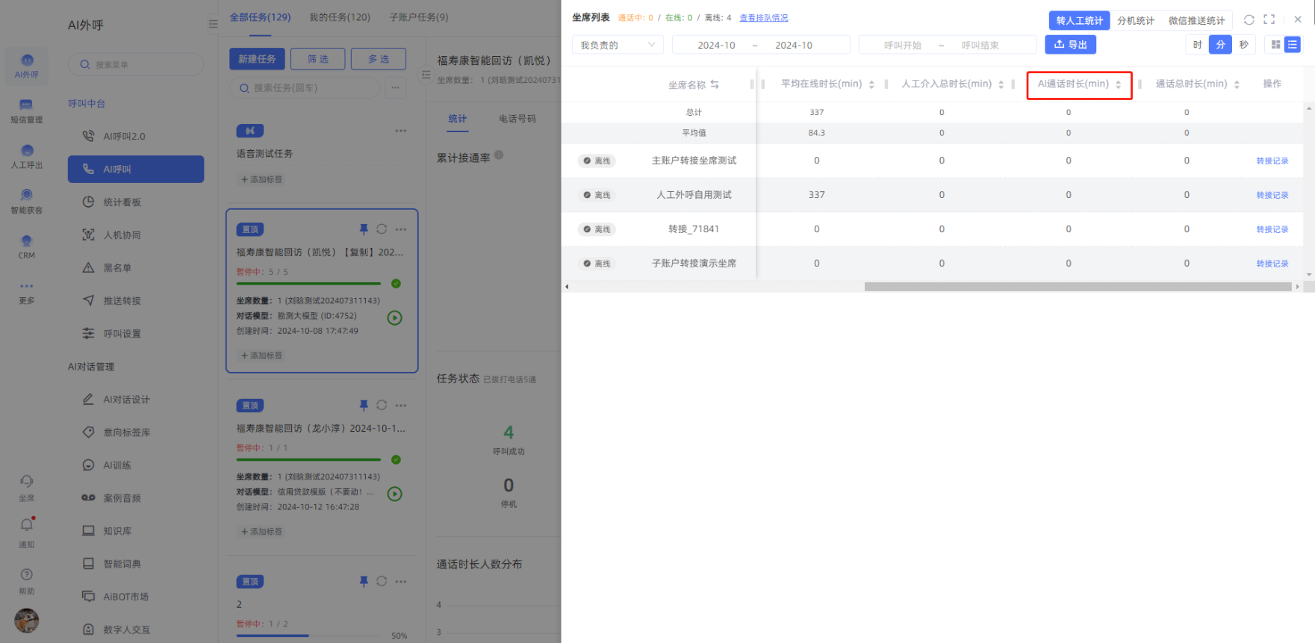Set the time unit to 时 (hours)
Image resolution: width=1315 pixels, height=643 pixels.
pos(1197,45)
